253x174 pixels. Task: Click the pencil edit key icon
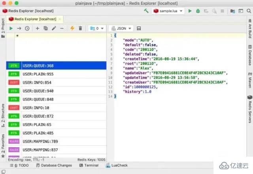[53, 28]
